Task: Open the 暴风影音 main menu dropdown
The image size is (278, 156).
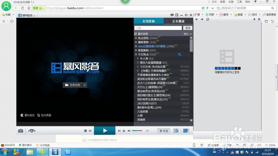Action: coord(27,15)
